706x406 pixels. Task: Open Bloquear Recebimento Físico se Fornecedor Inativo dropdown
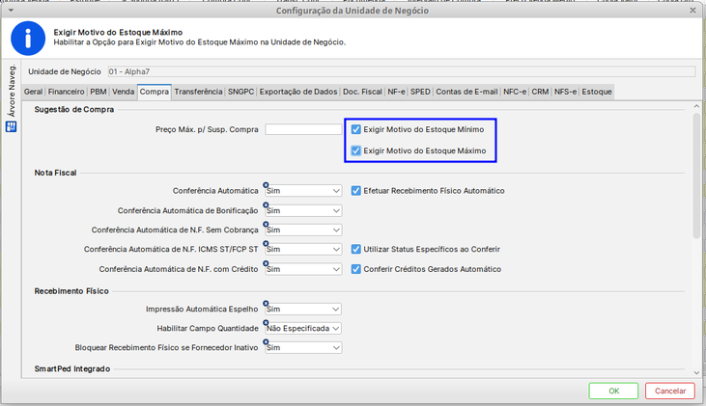pyautogui.click(x=336, y=348)
